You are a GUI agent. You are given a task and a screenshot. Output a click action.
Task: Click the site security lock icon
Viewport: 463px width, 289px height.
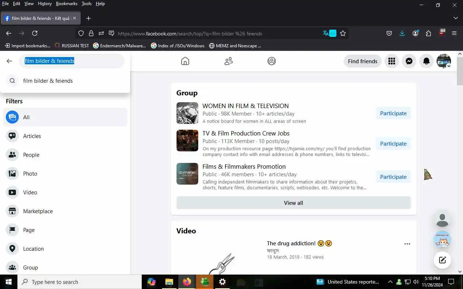coord(91,33)
